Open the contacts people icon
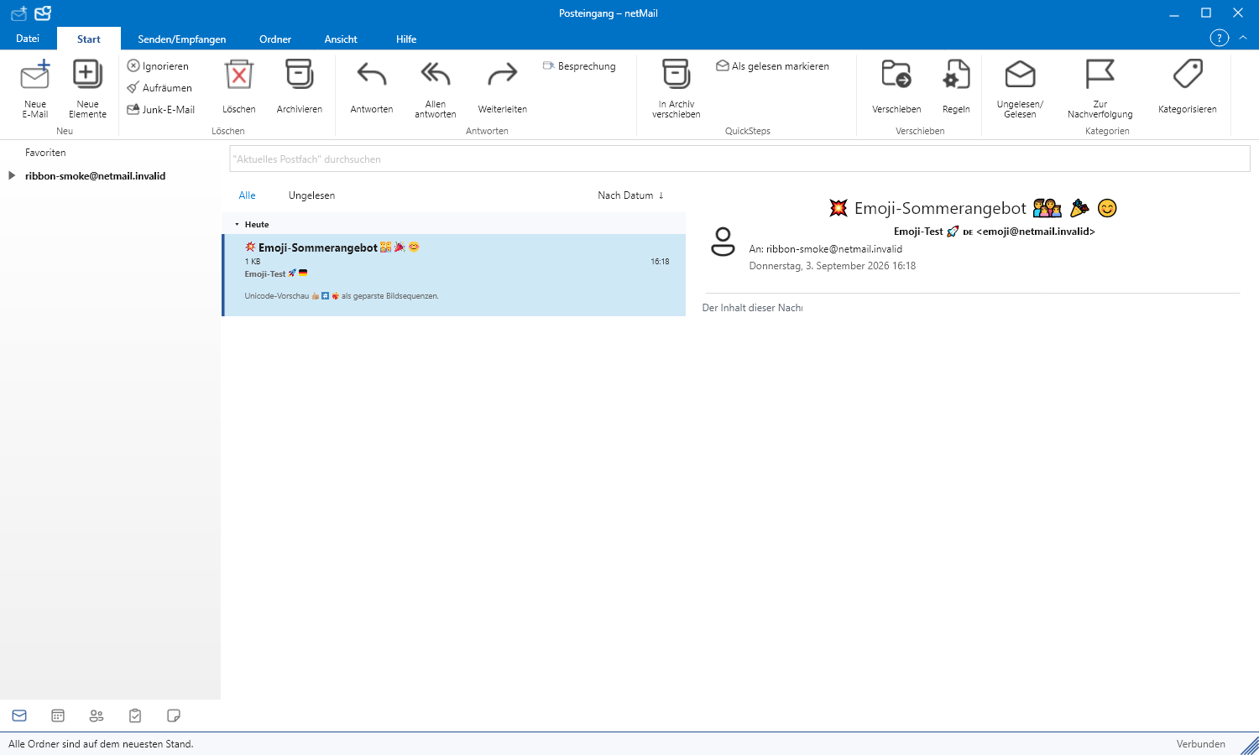This screenshot has height=755, width=1259. click(97, 716)
